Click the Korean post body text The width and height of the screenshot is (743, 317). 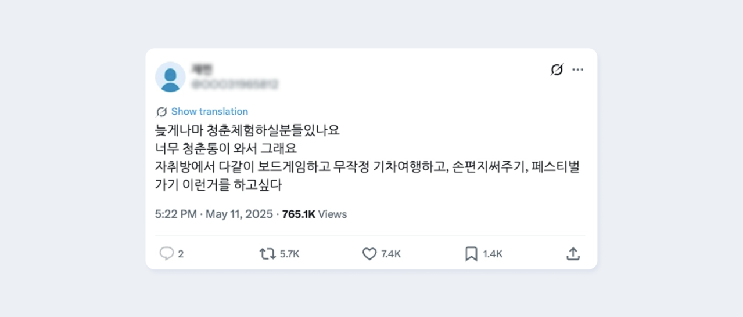tap(367, 158)
